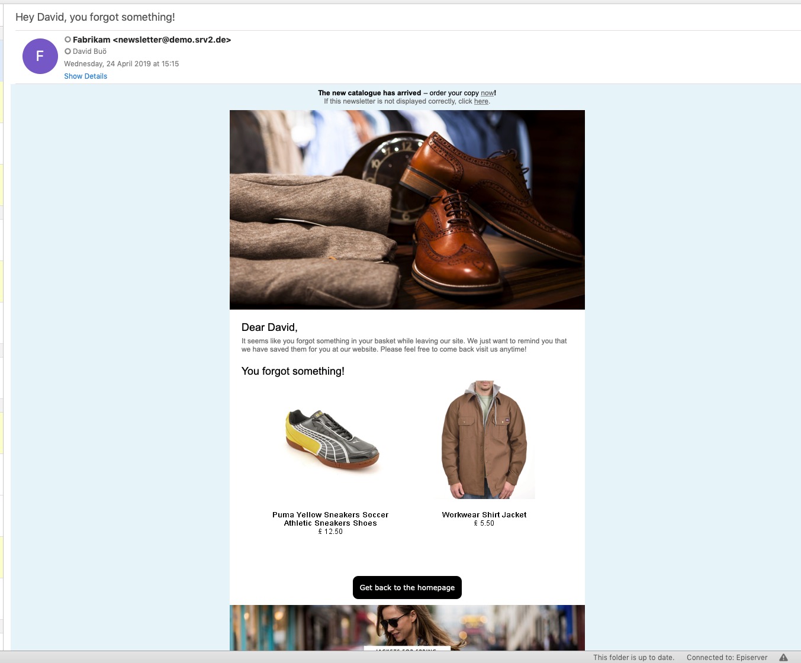Image resolution: width=801 pixels, height=663 pixels.
Task: Click the Puma Yellow Sneakers product title
Action: tap(330, 519)
